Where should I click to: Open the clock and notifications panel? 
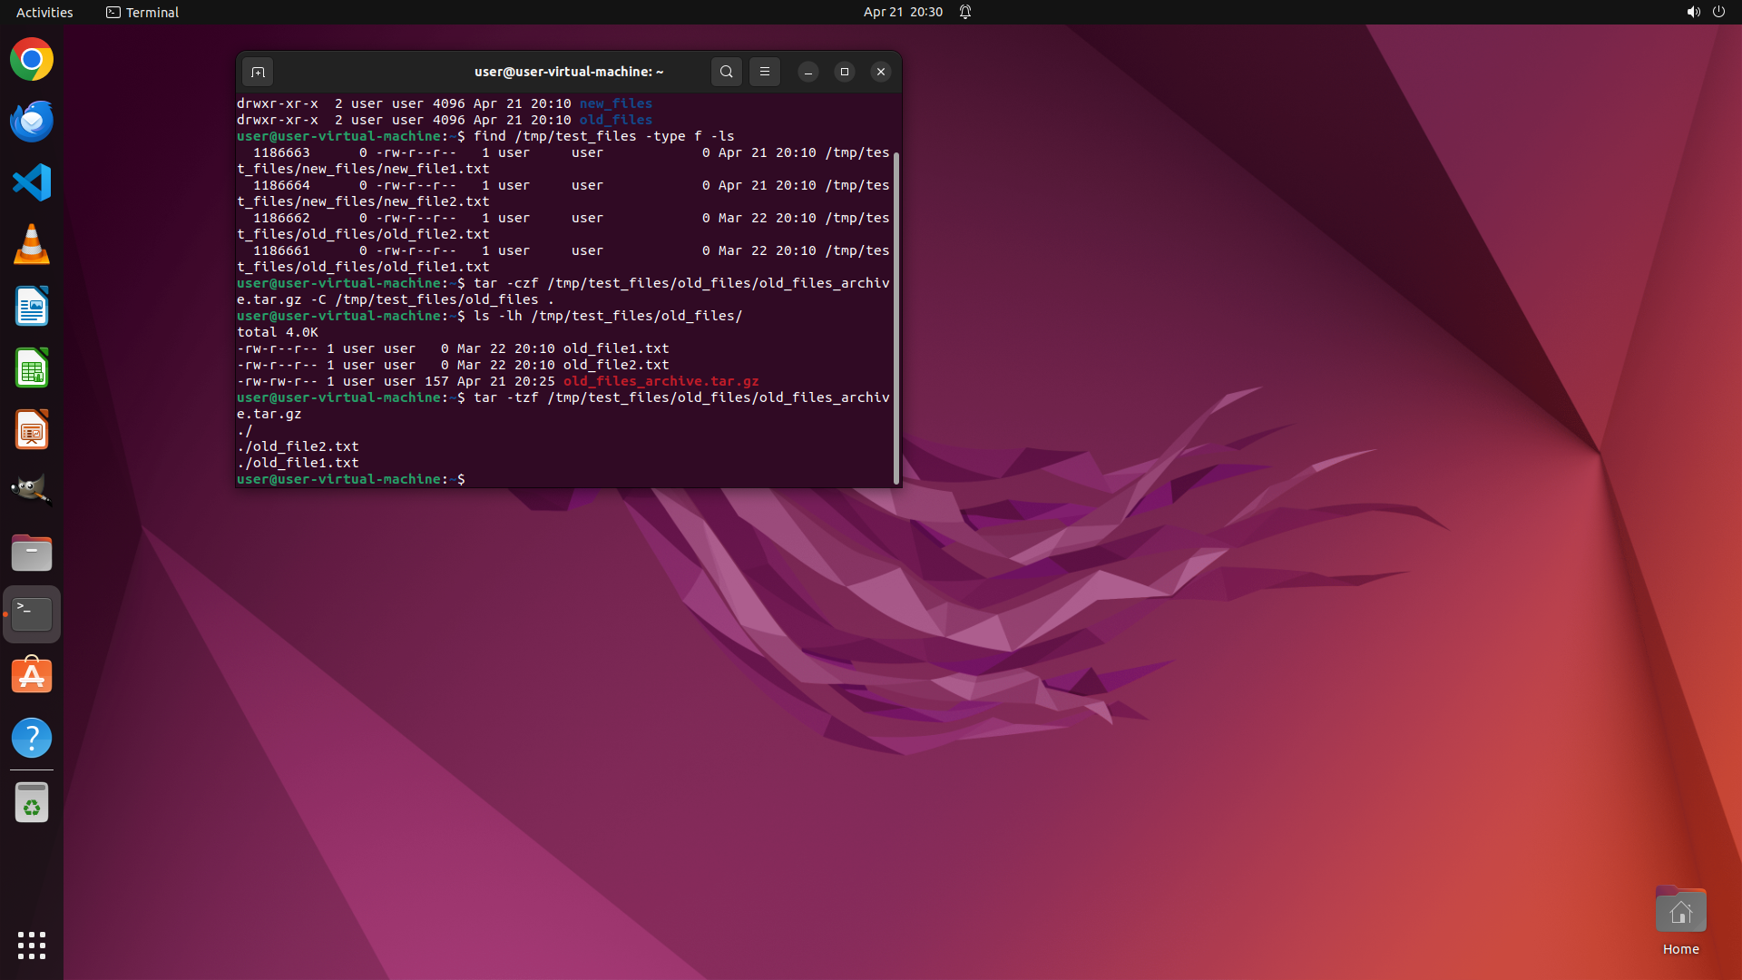[903, 12]
